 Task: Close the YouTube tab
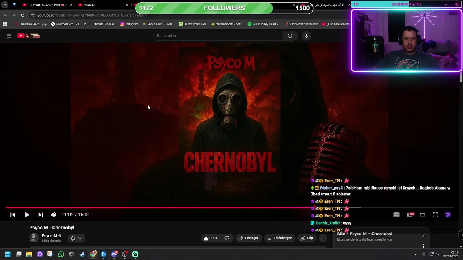click(x=127, y=5)
